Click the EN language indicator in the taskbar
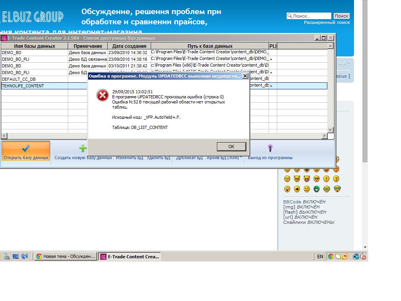The image size is (401, 301). [320, 256]
